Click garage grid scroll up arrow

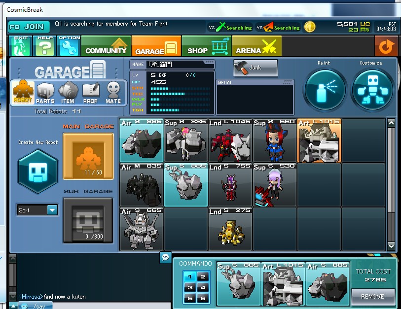click(391, 123)
